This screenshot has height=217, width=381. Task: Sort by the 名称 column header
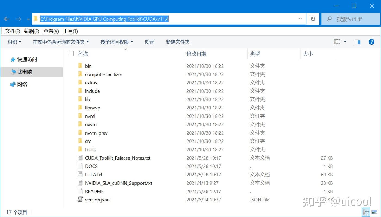pyautogui.click(x=83, y=54)
